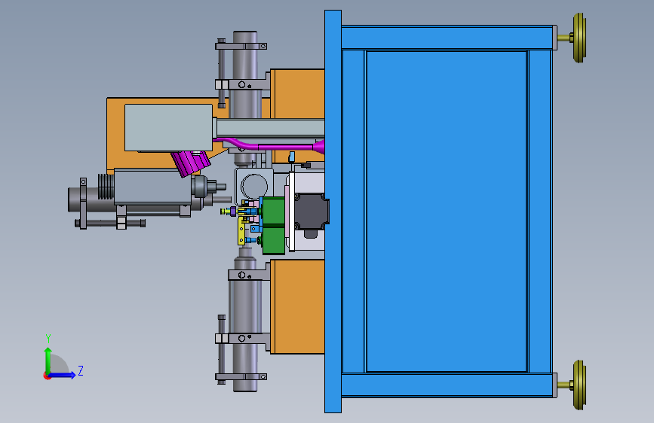
Task: Select the lower orange box beside blue frame
Action: (298, 307)
